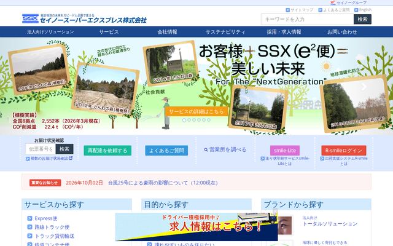Open 営業所を調べる office search
The height and width of the screenshot is (246, 393).
225,149
